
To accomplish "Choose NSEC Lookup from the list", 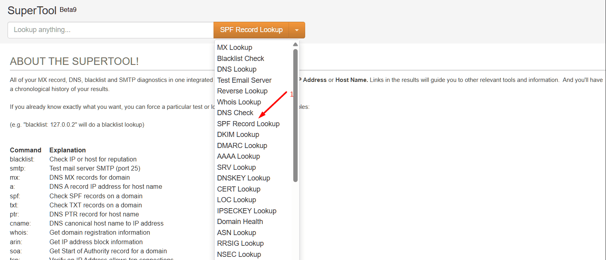I will click(239, 254).
